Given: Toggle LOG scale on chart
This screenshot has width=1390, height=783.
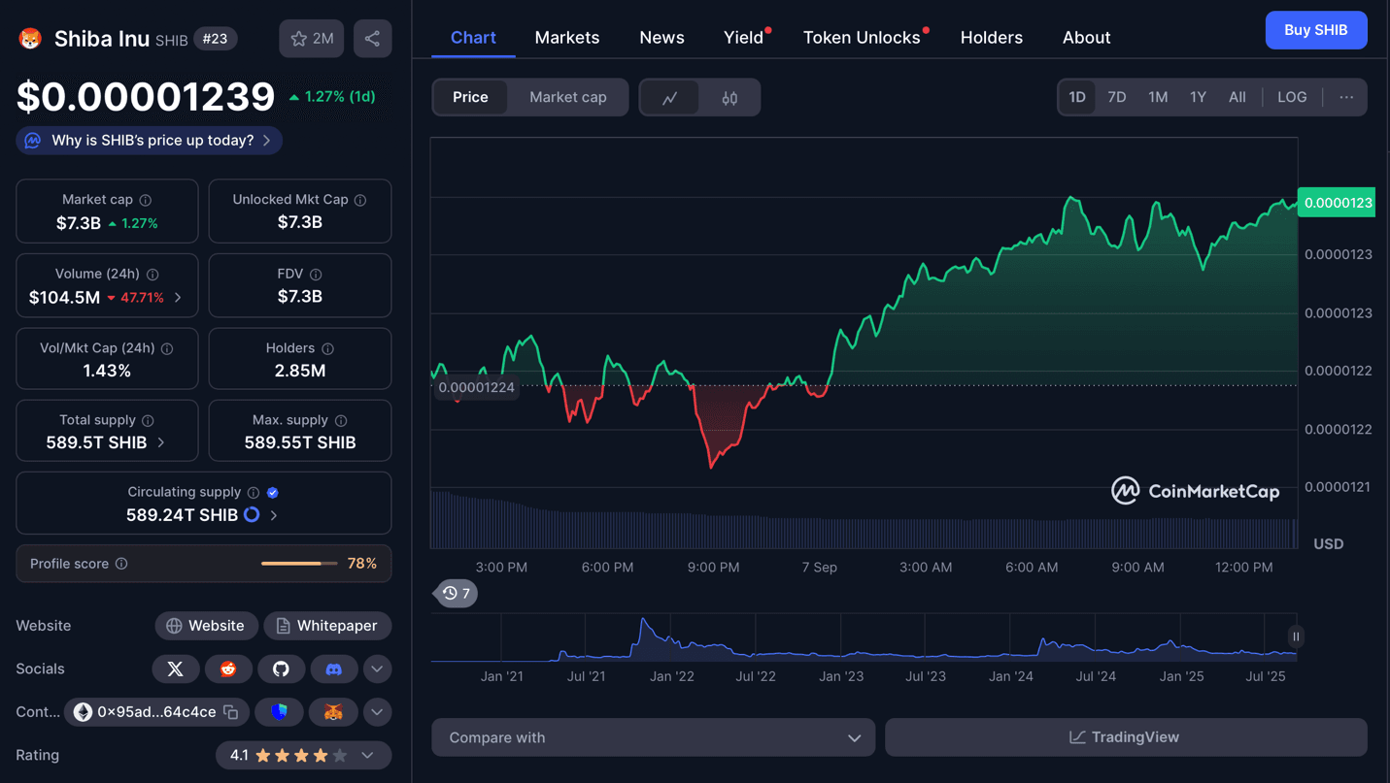Looking at the screenshot, I should pos(1292,97).
